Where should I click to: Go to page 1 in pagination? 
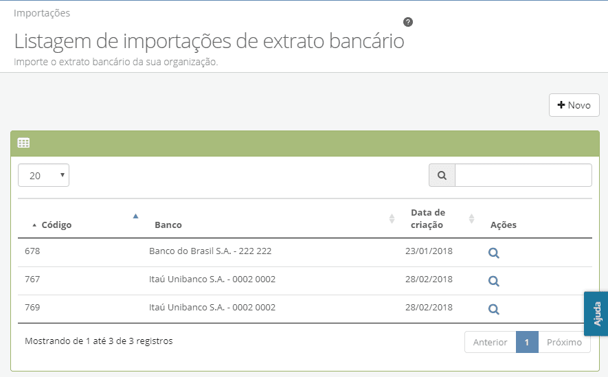(527, 342)
